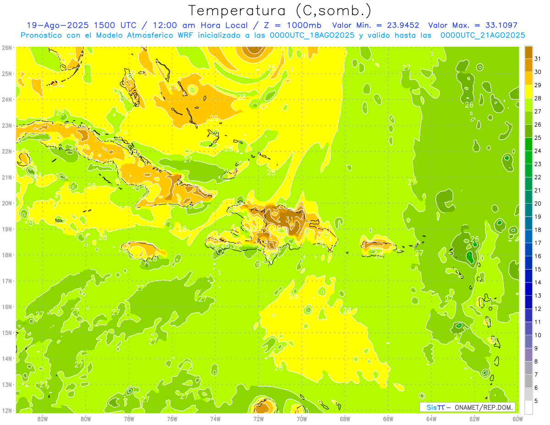Click the '0000UTC_18AGO2025' initialization time text
Viewport: 550px width, 425px height.
click(313, 35)
